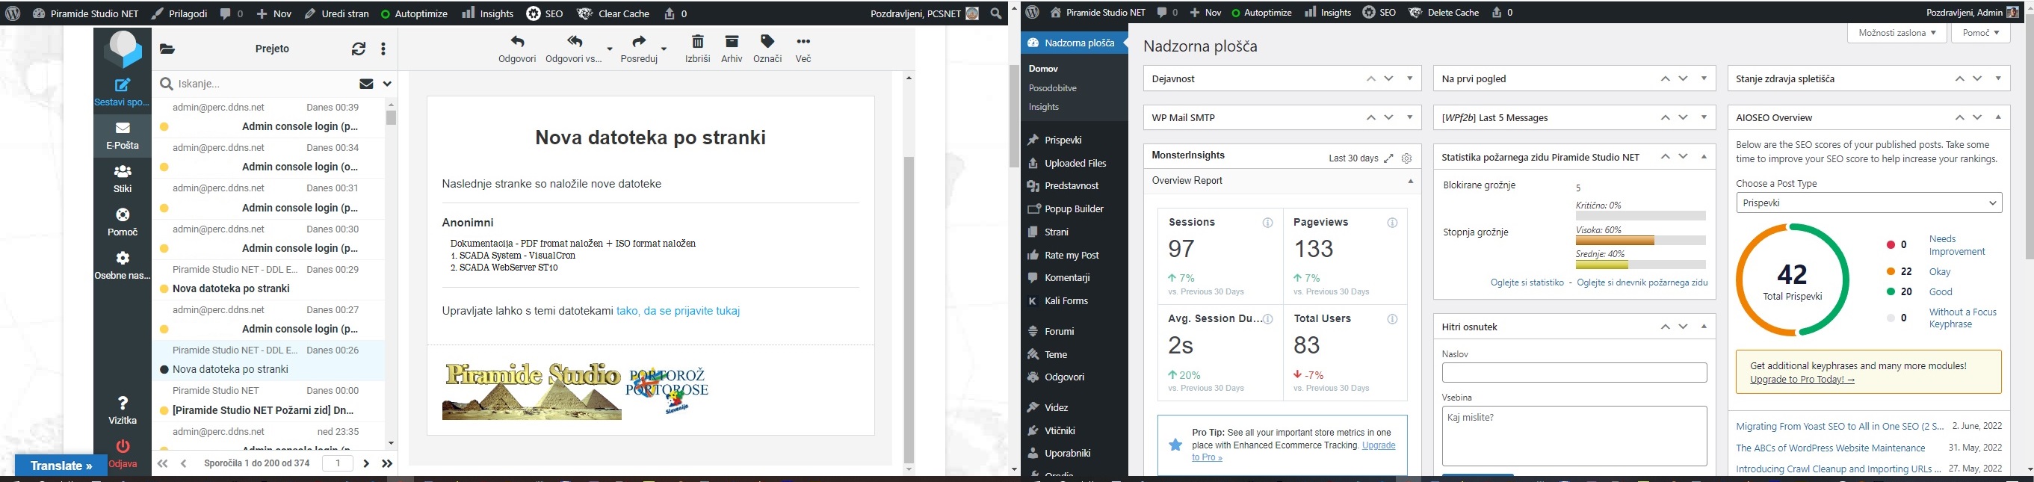
Task: Open the mail folder list icon
Action: pos(167,49)
